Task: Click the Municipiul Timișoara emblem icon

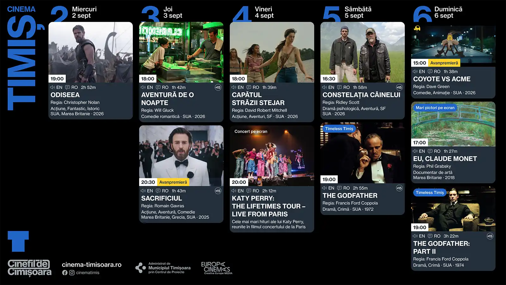Action: [140, 268]
